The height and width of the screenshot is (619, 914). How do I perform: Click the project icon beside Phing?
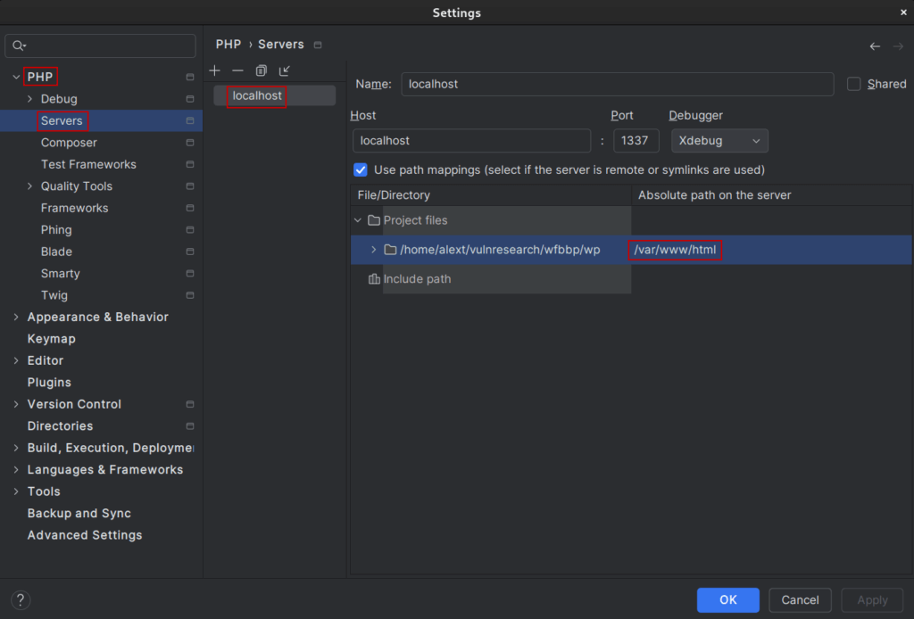190,230
